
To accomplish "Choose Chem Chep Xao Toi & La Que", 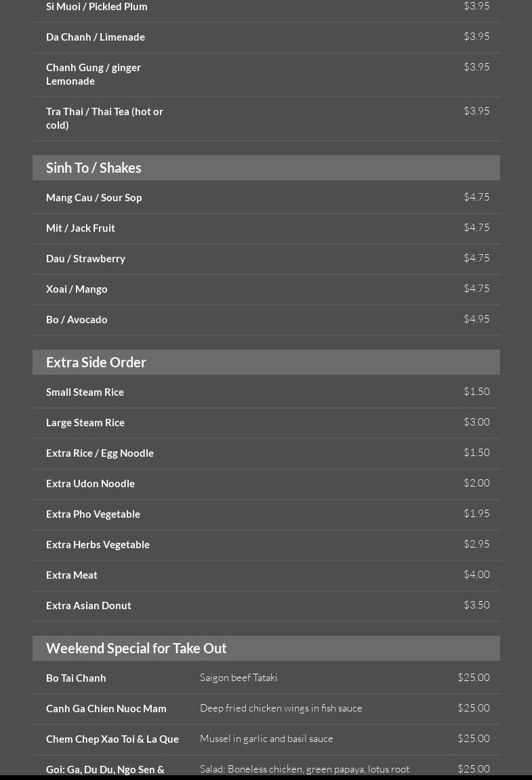I will pos(112,739).
